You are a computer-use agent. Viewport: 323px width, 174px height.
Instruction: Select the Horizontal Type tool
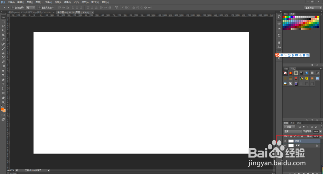point(3,84)
